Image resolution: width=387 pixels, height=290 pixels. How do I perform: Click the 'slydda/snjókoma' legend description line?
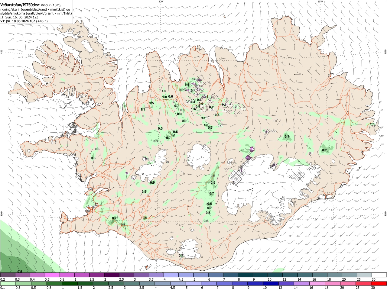(36, 13)
